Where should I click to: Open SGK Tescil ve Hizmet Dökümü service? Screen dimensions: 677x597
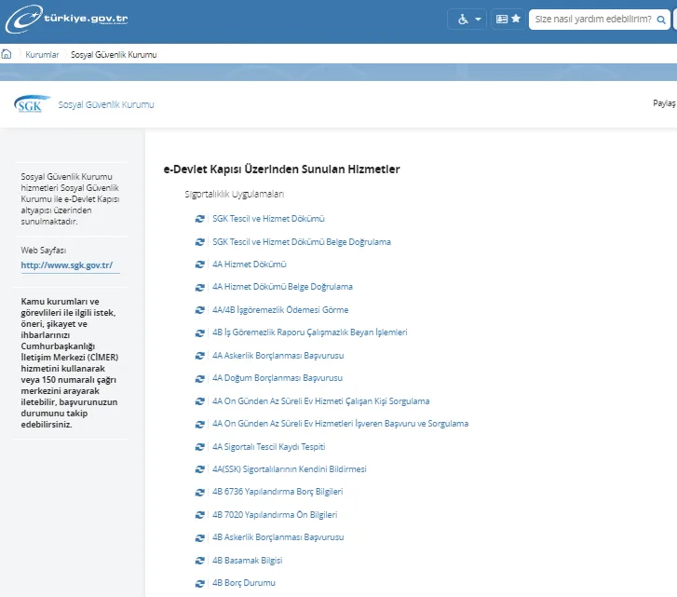268,219
